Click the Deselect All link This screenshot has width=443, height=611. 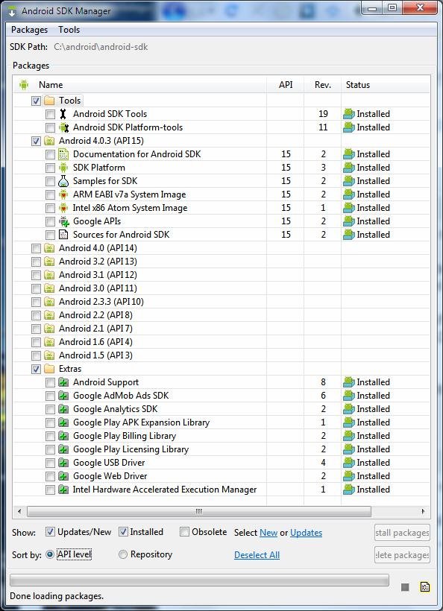[257, 555]
